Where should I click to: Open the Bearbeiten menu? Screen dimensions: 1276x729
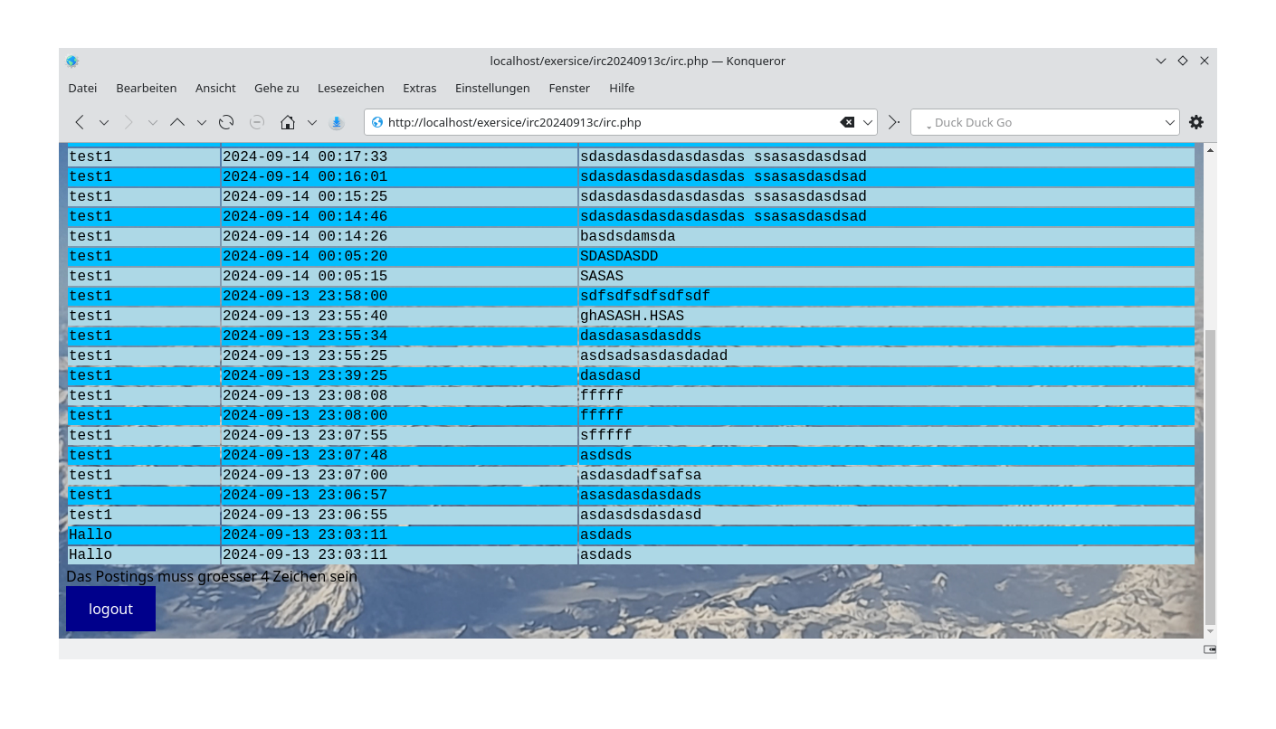tap(146, 88)
